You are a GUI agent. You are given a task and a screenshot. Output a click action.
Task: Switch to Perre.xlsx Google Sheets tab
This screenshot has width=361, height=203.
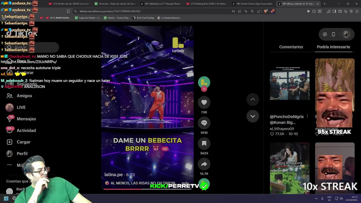(115, 4)
